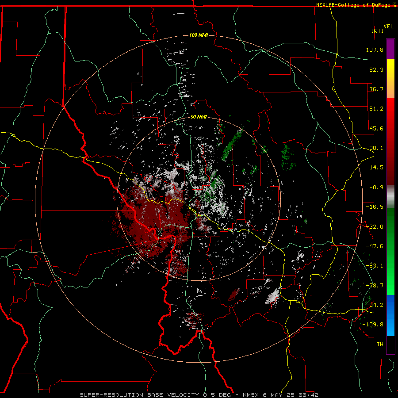Click the -109.8 velocity scale value
The height and width of the screenshot is (398, 398).
373,325
